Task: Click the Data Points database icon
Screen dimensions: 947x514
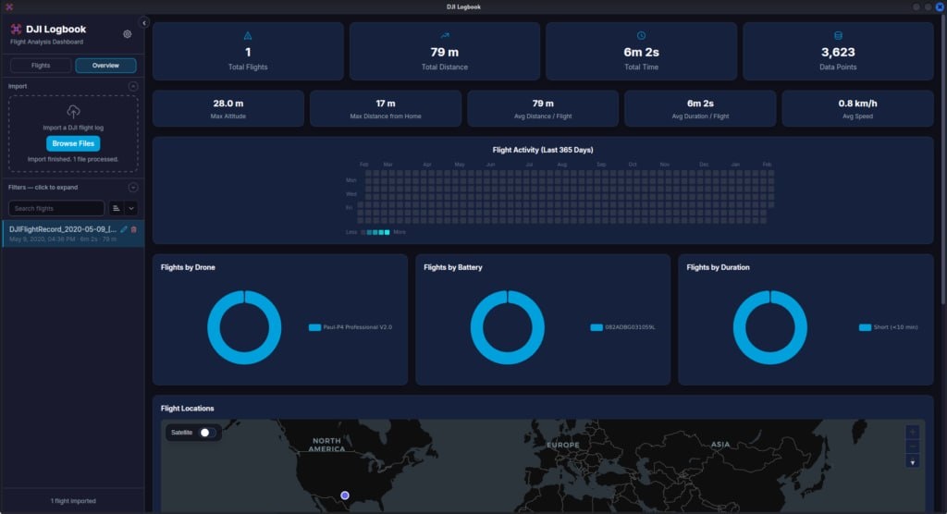Action: click(838, 36)
